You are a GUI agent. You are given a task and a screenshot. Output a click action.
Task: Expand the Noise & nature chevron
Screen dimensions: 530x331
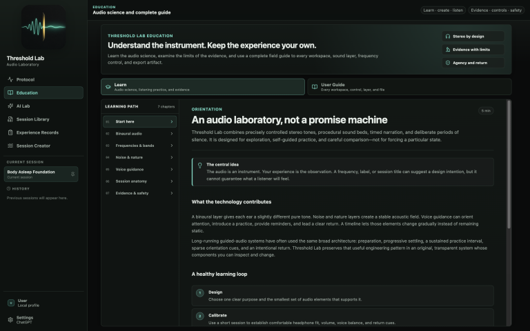coord(172,157)
